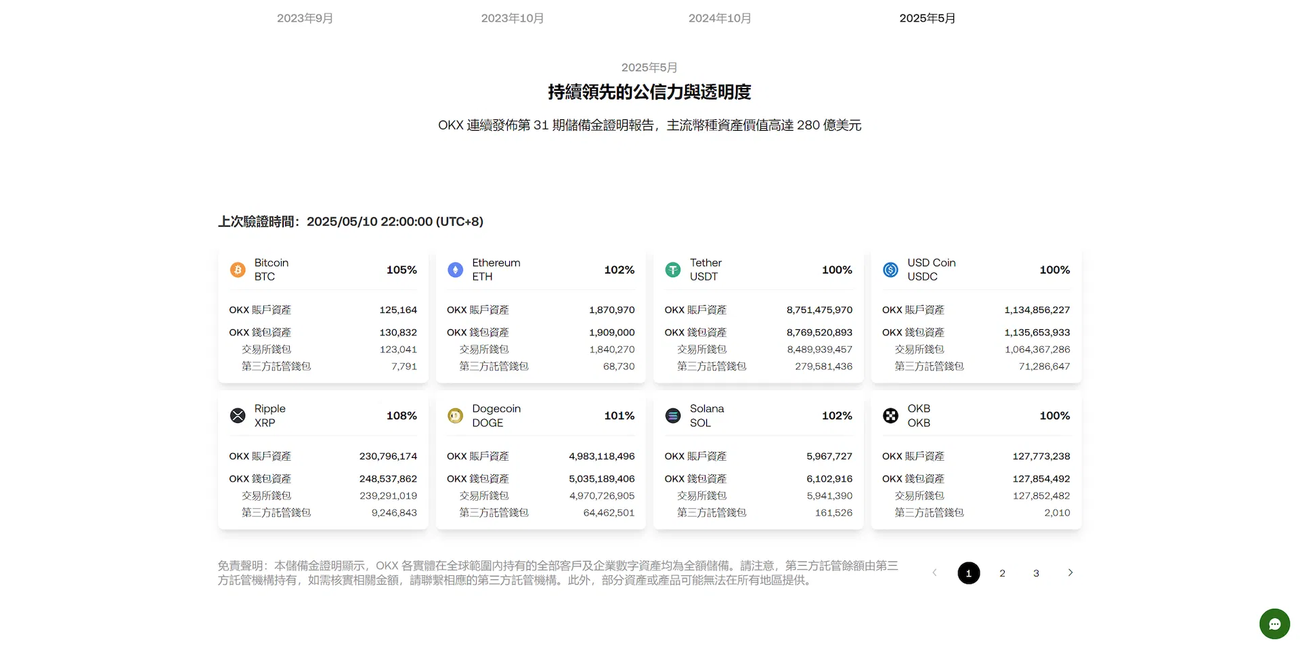Select pagination page 1
The height and width of the screenshot is (647, 1300).
969,573
